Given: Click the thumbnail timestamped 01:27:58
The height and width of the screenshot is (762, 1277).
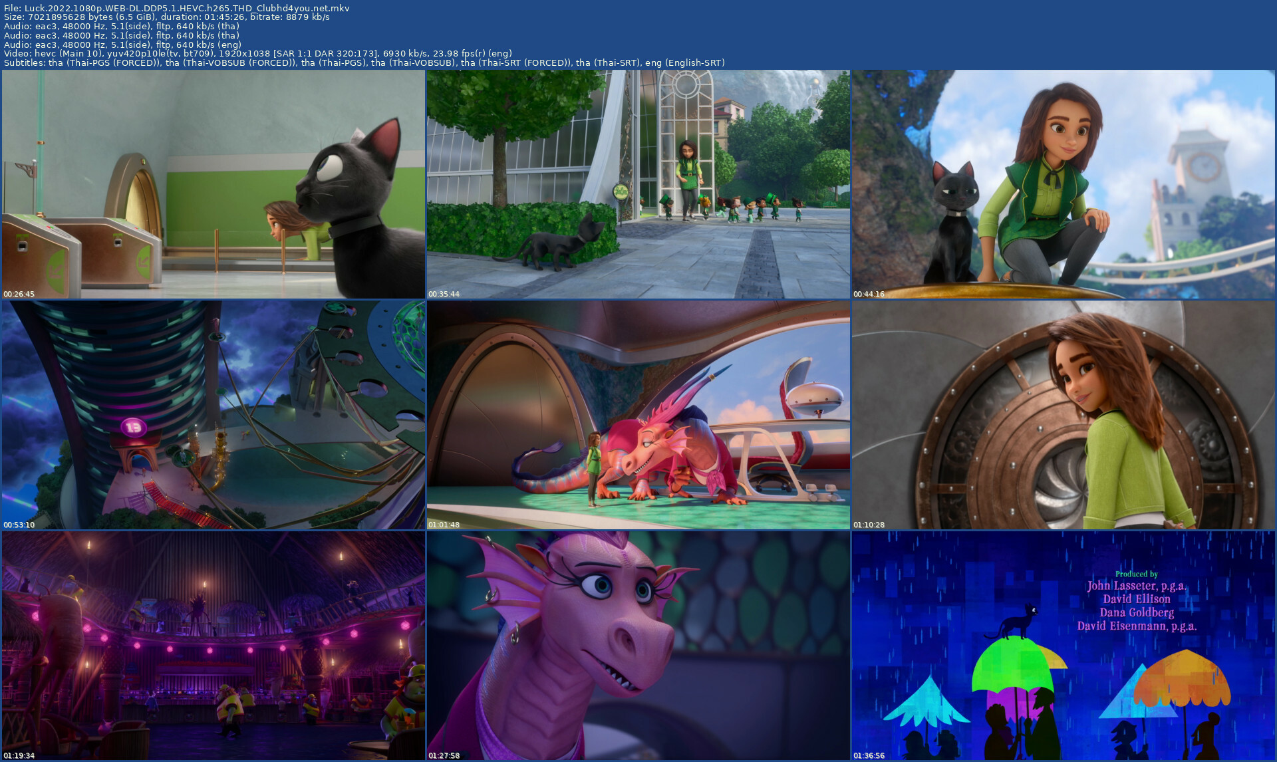Looking at the screenshot, I should 638,646.
